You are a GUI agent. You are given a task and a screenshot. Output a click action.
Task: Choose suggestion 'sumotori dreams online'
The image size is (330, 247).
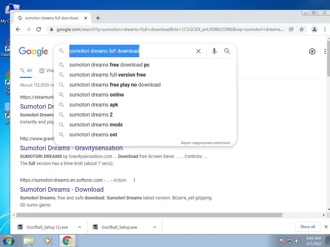[145, 95]
